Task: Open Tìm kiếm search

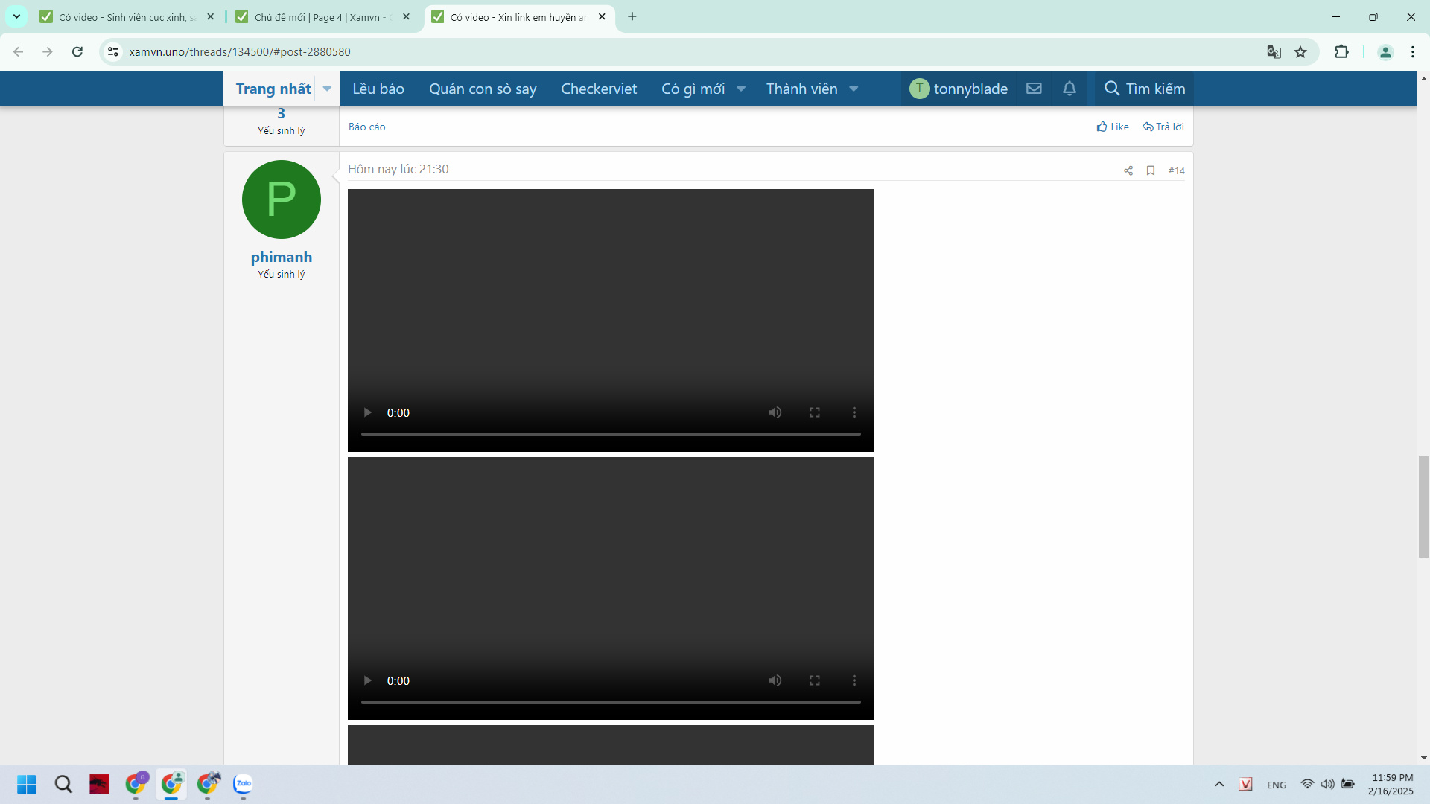Action: 1145,89
